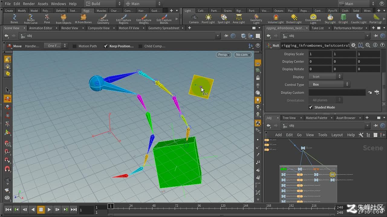Click the current frame number field
This screenshot has width=387, height=217.
point(86,210)
